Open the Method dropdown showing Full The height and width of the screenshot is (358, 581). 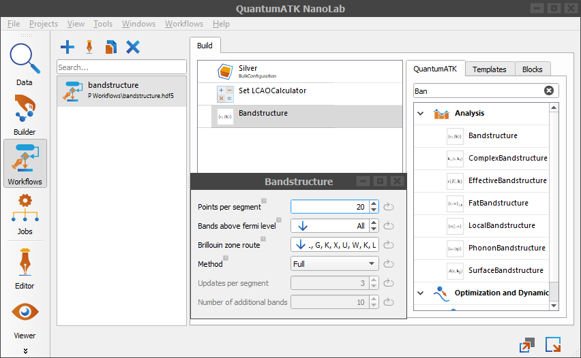335,263
